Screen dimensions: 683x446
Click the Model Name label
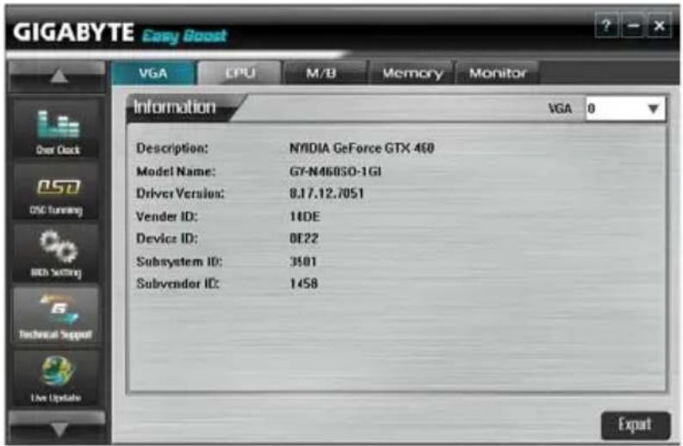(x=176, y=171)
